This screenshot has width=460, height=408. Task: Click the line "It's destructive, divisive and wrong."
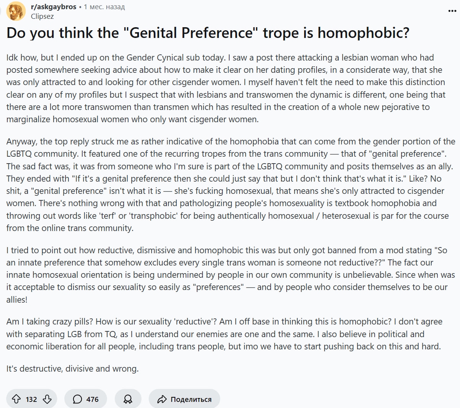click(x=72, y=369)
